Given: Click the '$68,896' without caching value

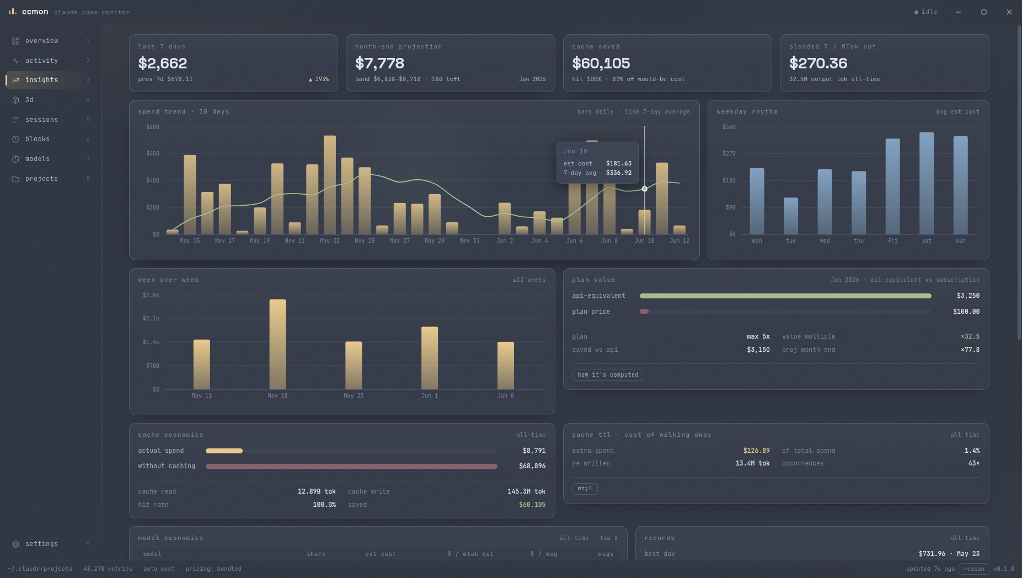Looking at the screenshot, I should click(x=532, y=466).
